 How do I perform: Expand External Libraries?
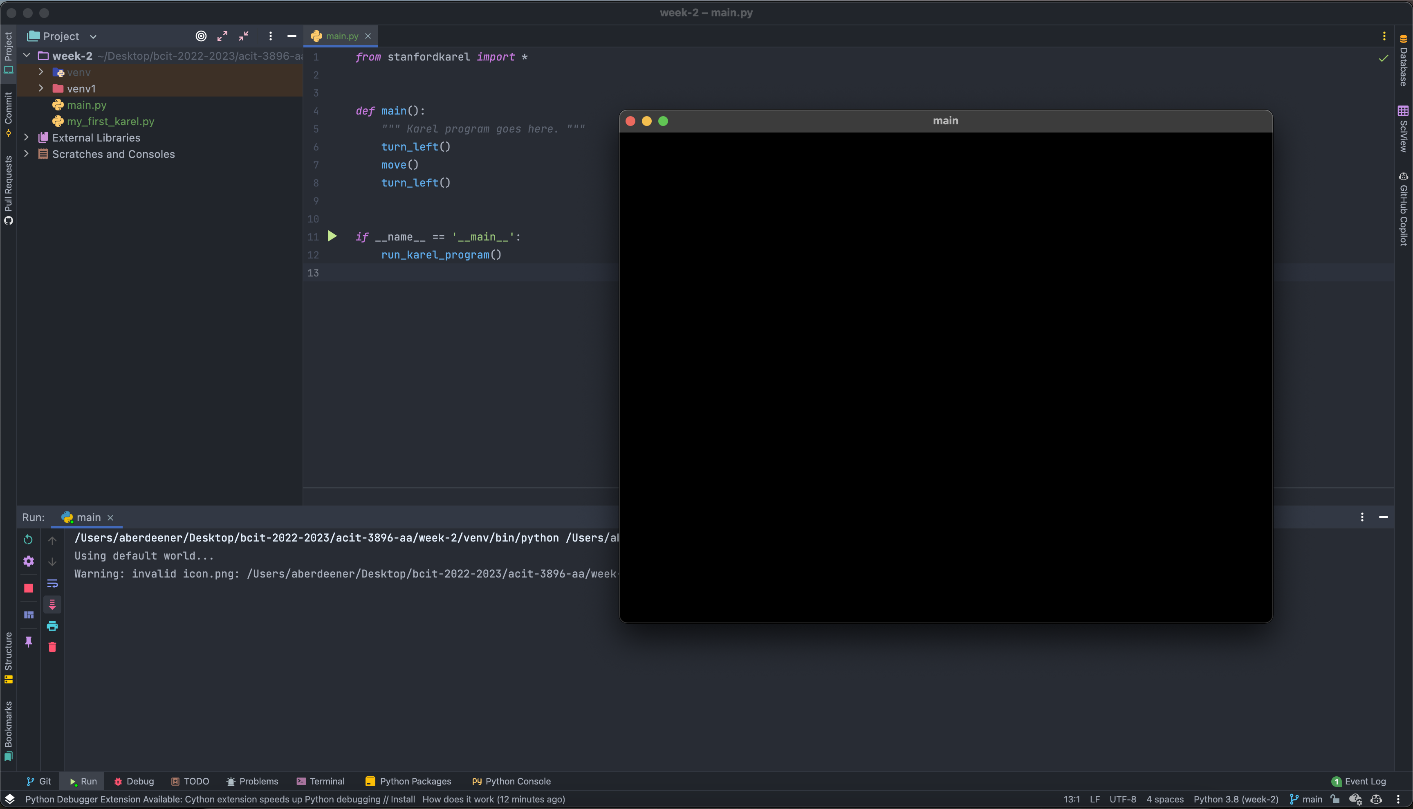coord(26,137)
